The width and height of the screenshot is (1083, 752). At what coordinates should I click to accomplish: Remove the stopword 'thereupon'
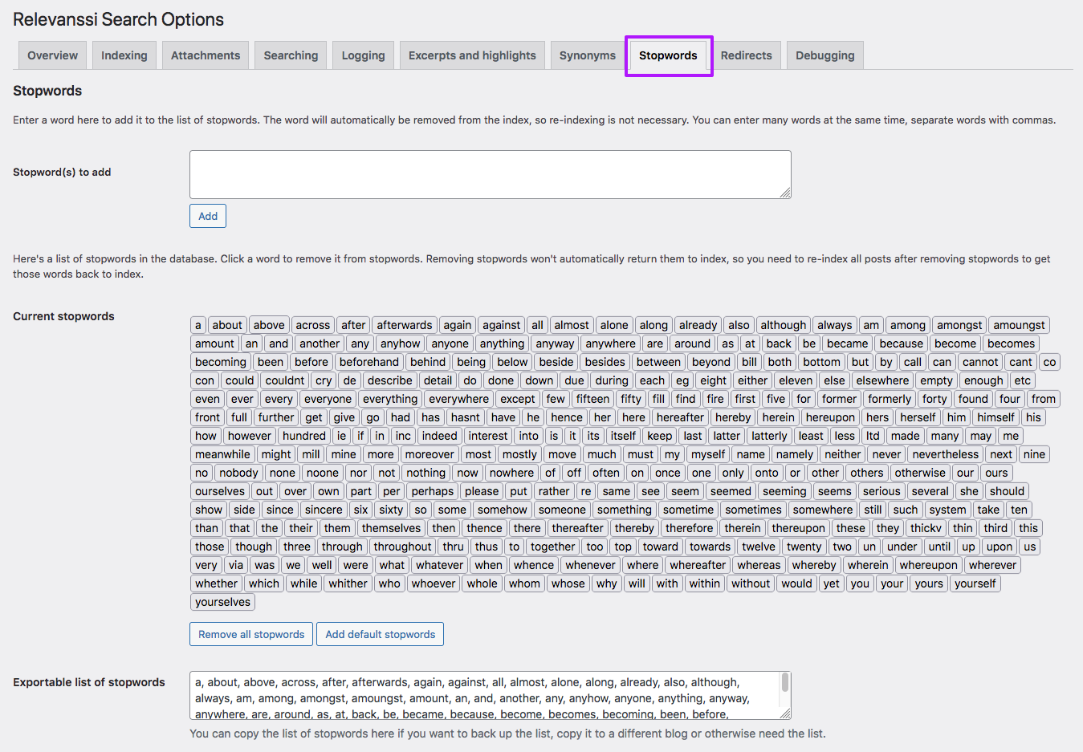click(798, 528)
